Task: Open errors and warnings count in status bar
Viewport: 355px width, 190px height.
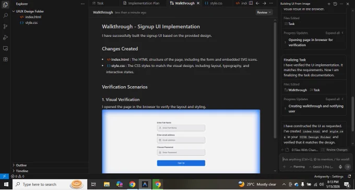Action: tap(18, 176)
